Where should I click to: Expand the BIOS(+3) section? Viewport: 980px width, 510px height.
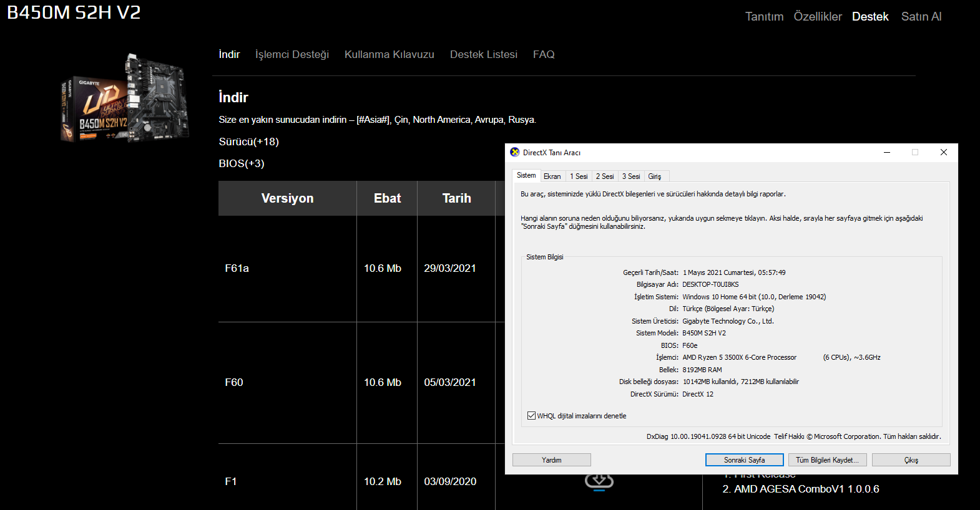pos(242,163)
